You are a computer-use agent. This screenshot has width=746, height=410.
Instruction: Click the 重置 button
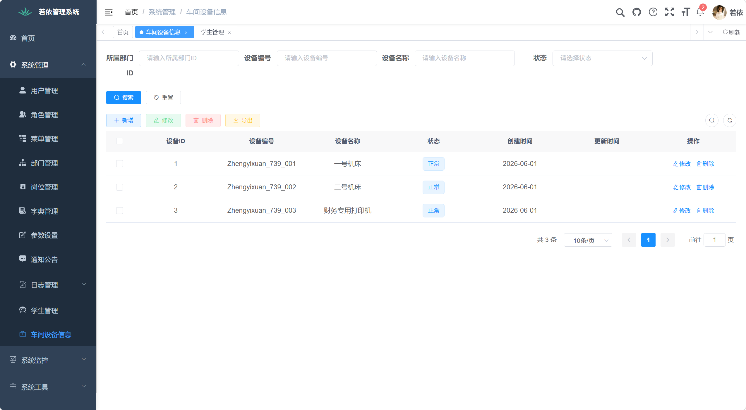(x=163, y=98)
